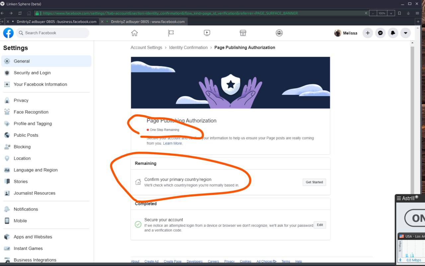Click the Facebook logo

(8, 33)
